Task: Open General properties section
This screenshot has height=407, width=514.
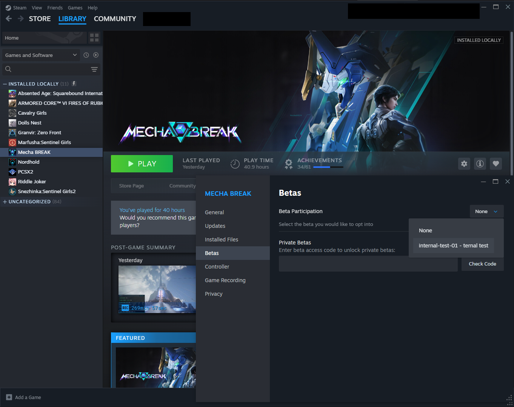Action: [233, 212]
